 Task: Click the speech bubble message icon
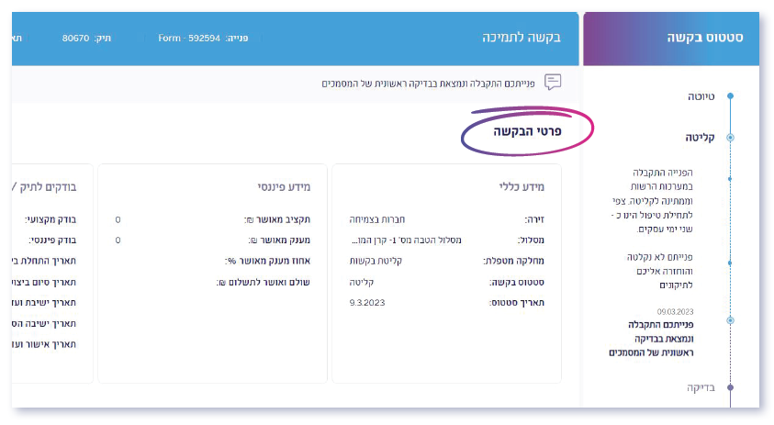click(x=553, y=83)
